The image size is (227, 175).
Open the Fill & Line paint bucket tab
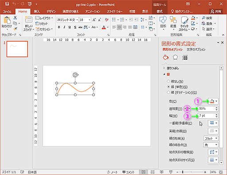click(166, 58)
